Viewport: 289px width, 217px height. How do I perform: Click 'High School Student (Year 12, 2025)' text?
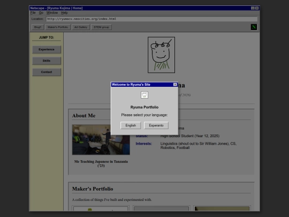pos(190,136)
